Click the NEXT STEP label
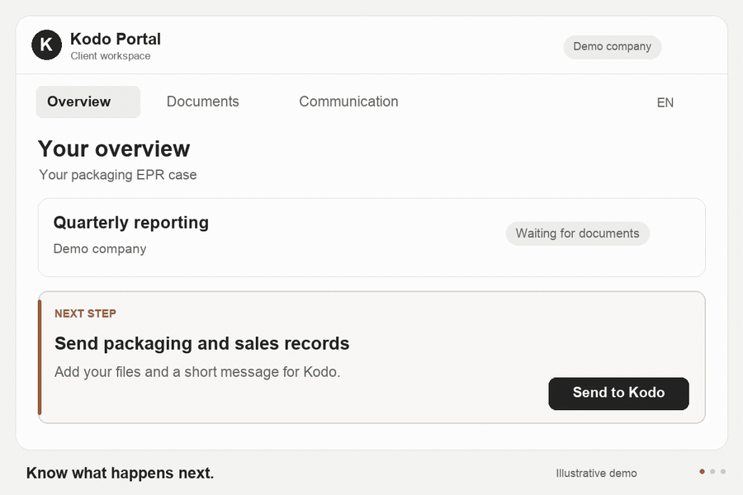The image size is (743, 495). [85, 313]
